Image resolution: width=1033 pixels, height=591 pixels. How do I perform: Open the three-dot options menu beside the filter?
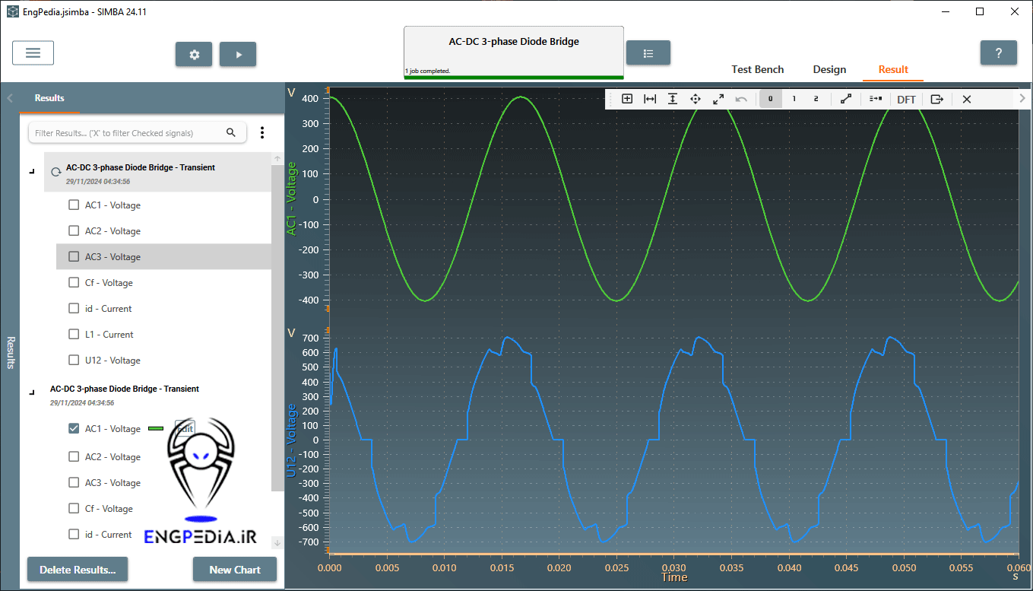[x=262, y=132]
